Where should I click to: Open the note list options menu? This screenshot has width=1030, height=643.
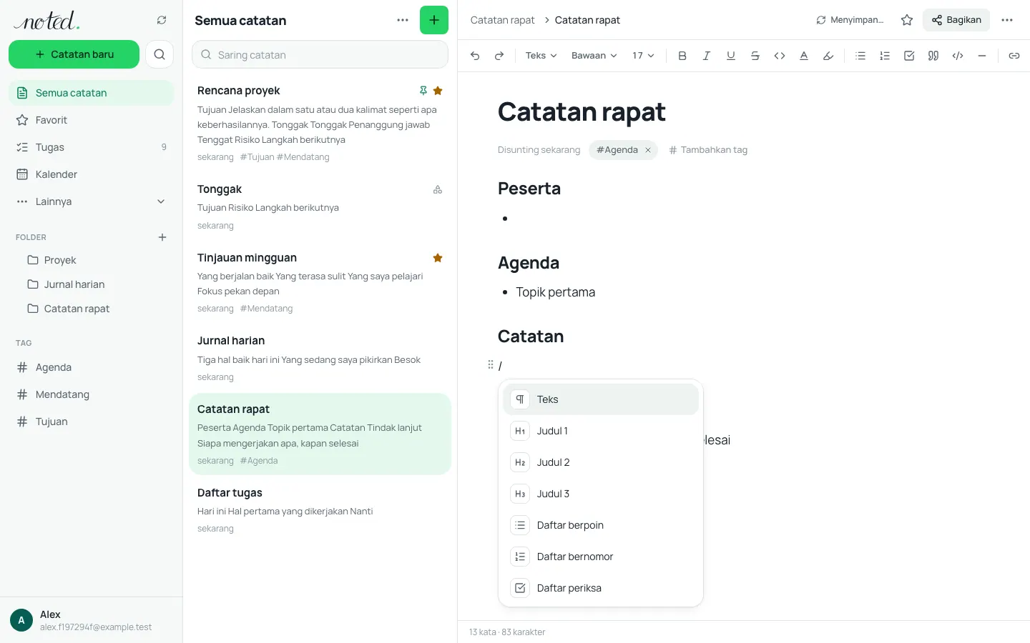[403, 20]
